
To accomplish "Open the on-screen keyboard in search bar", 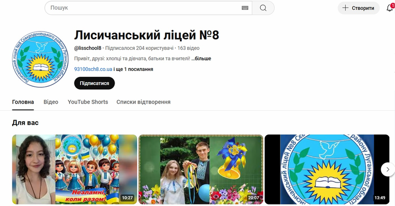I will (x=245, y=8).
